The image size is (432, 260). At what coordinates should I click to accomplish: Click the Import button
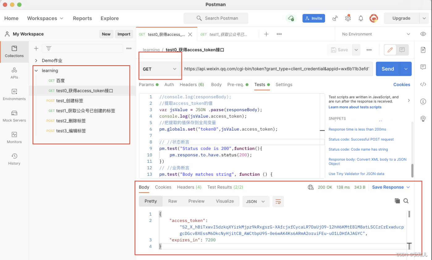click(x=124, y=34)
